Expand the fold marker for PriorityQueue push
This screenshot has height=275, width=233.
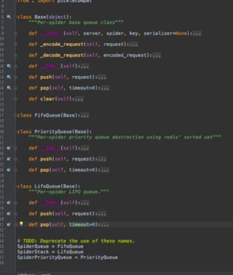[16, 159]
